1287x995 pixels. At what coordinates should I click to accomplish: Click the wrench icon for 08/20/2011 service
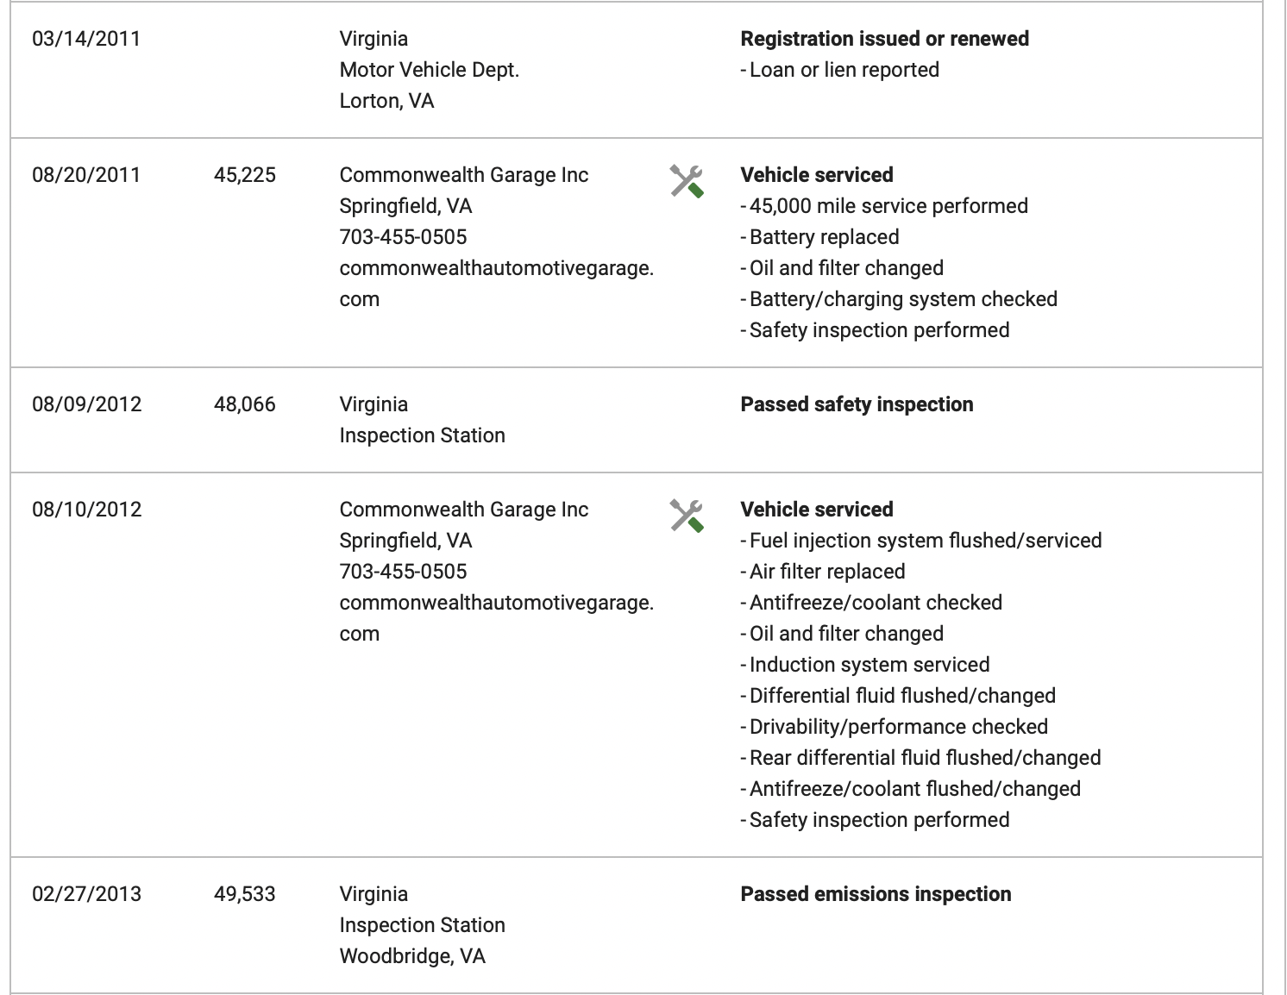coord(687,181)
